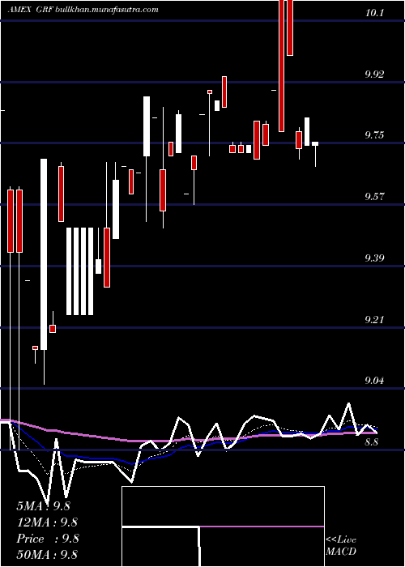Viewport: 405px width, 567px height.
Task: Click the '12MA : 9.8' legend text
Action: click(47, 522)
